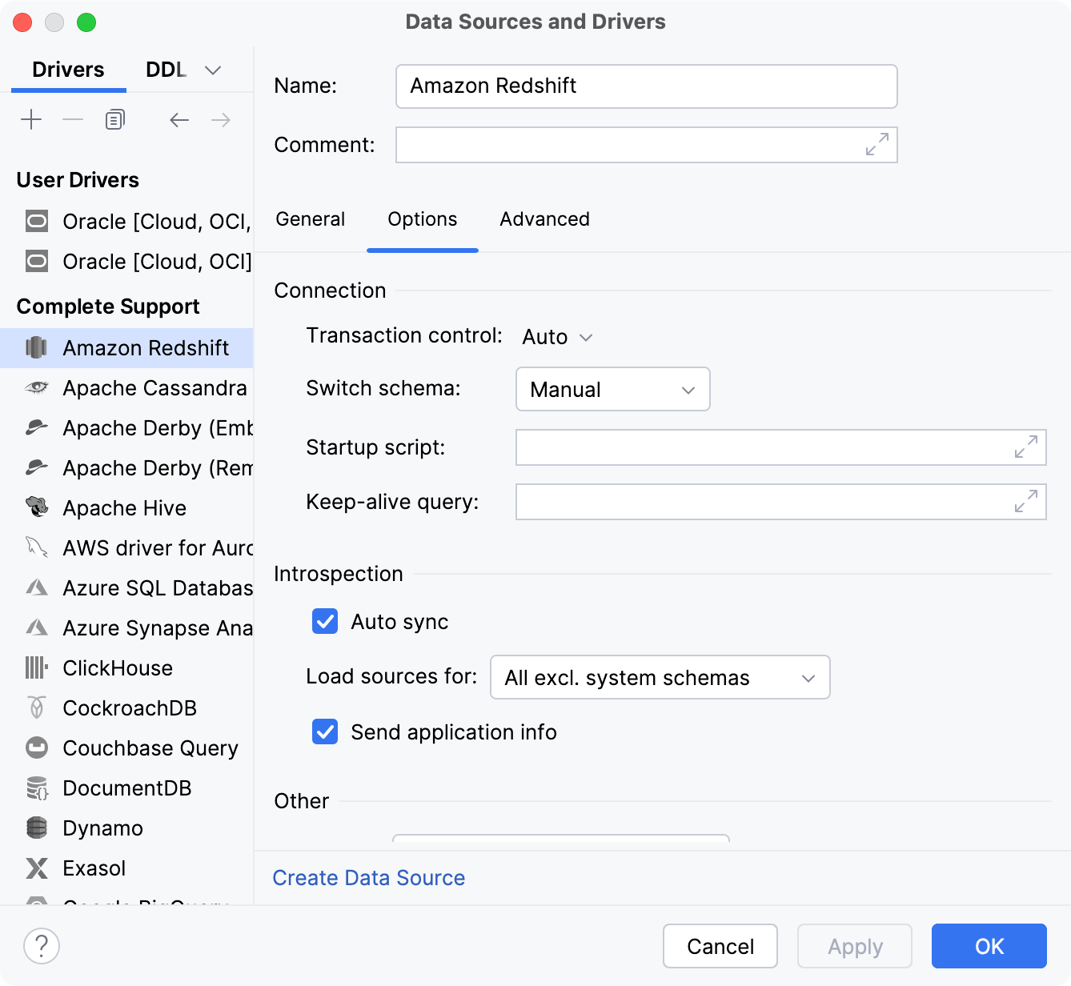The width and height of the screenshot is (1071, 986).
Task: Click the duplicate driver icon
Action: click(114, 118)
